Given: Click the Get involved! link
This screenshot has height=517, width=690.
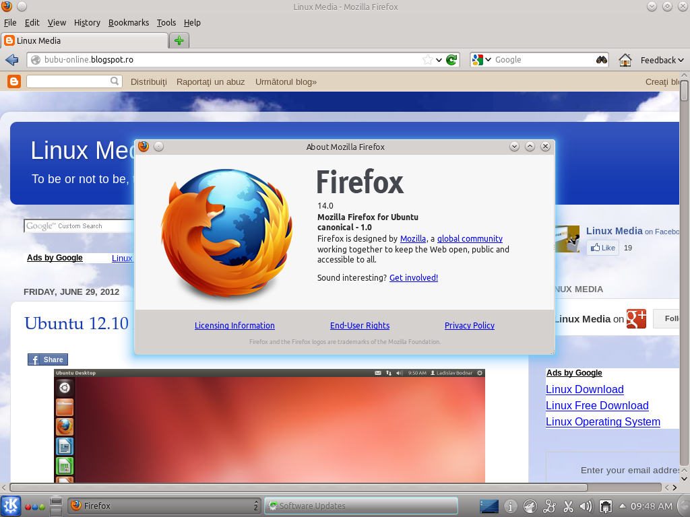Looking at the screenshot, I should (x=414, y=278).
